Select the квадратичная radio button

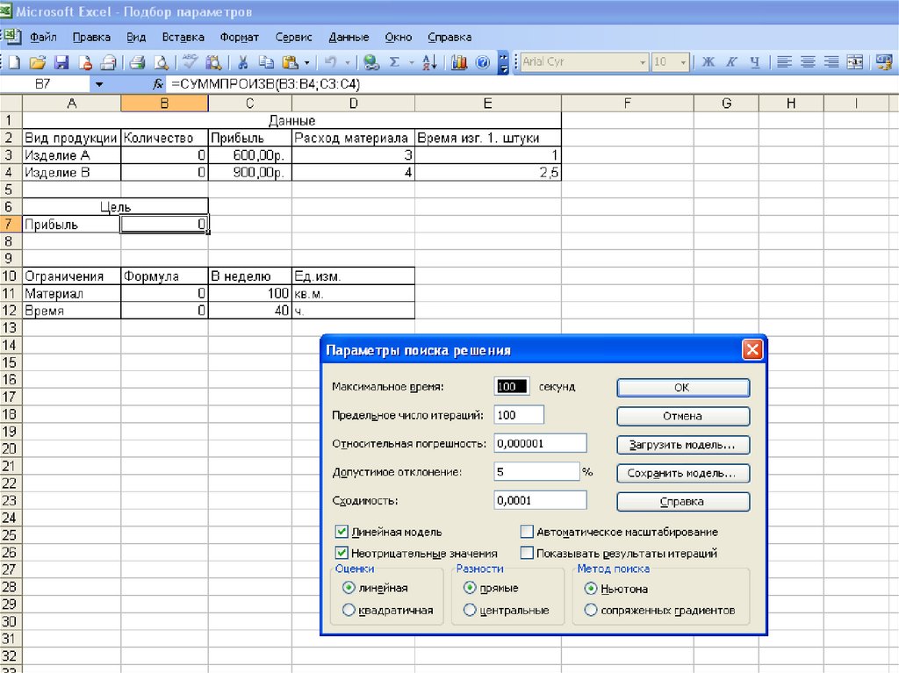click(x=349, y=610)
